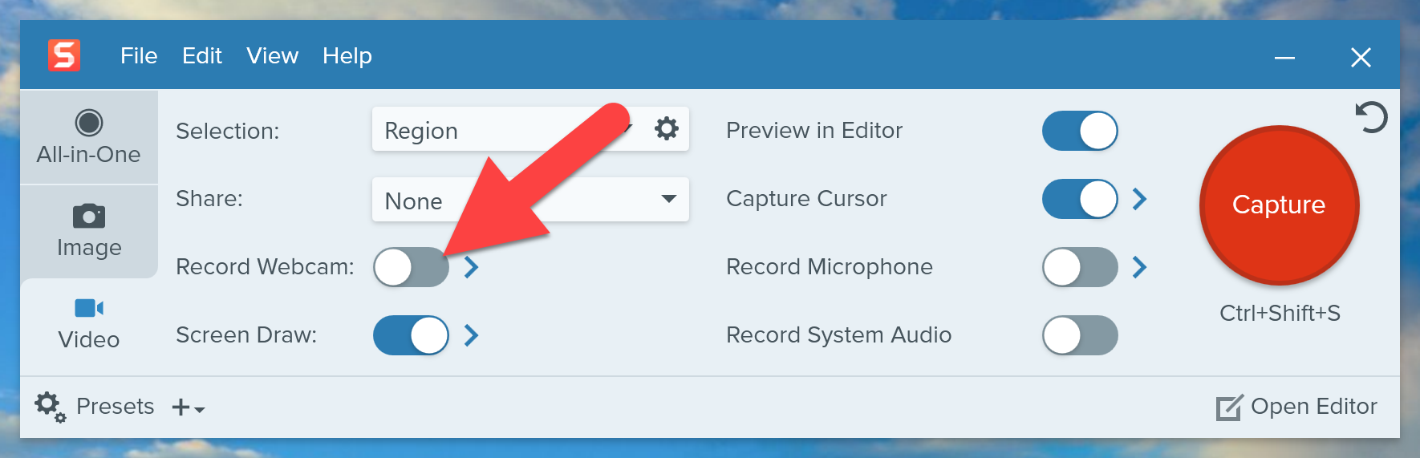Disable the Preview in Editor switch
Image resolution: width=1420 pixels, height=458 pixels.
pos(1079,131)
